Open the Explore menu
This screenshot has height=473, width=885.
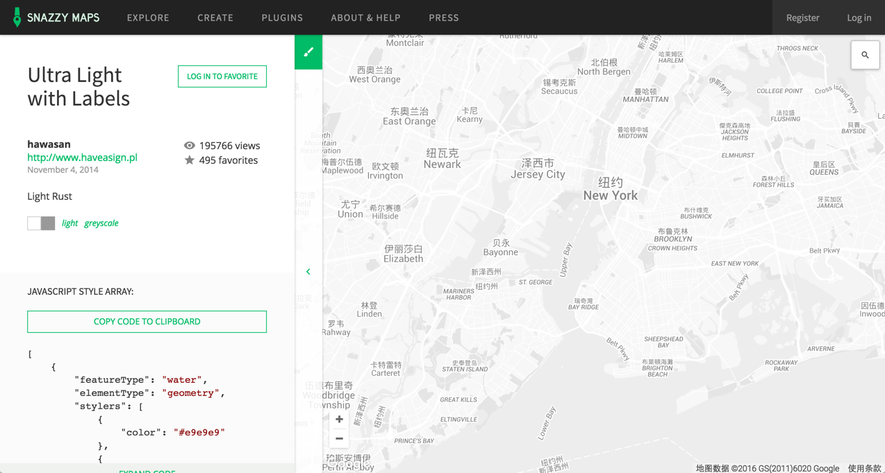click(x=148, y=17)
